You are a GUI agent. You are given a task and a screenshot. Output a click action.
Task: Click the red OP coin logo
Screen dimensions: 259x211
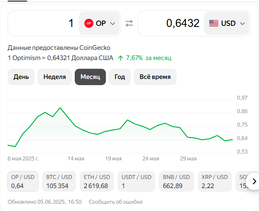[89, 23]
